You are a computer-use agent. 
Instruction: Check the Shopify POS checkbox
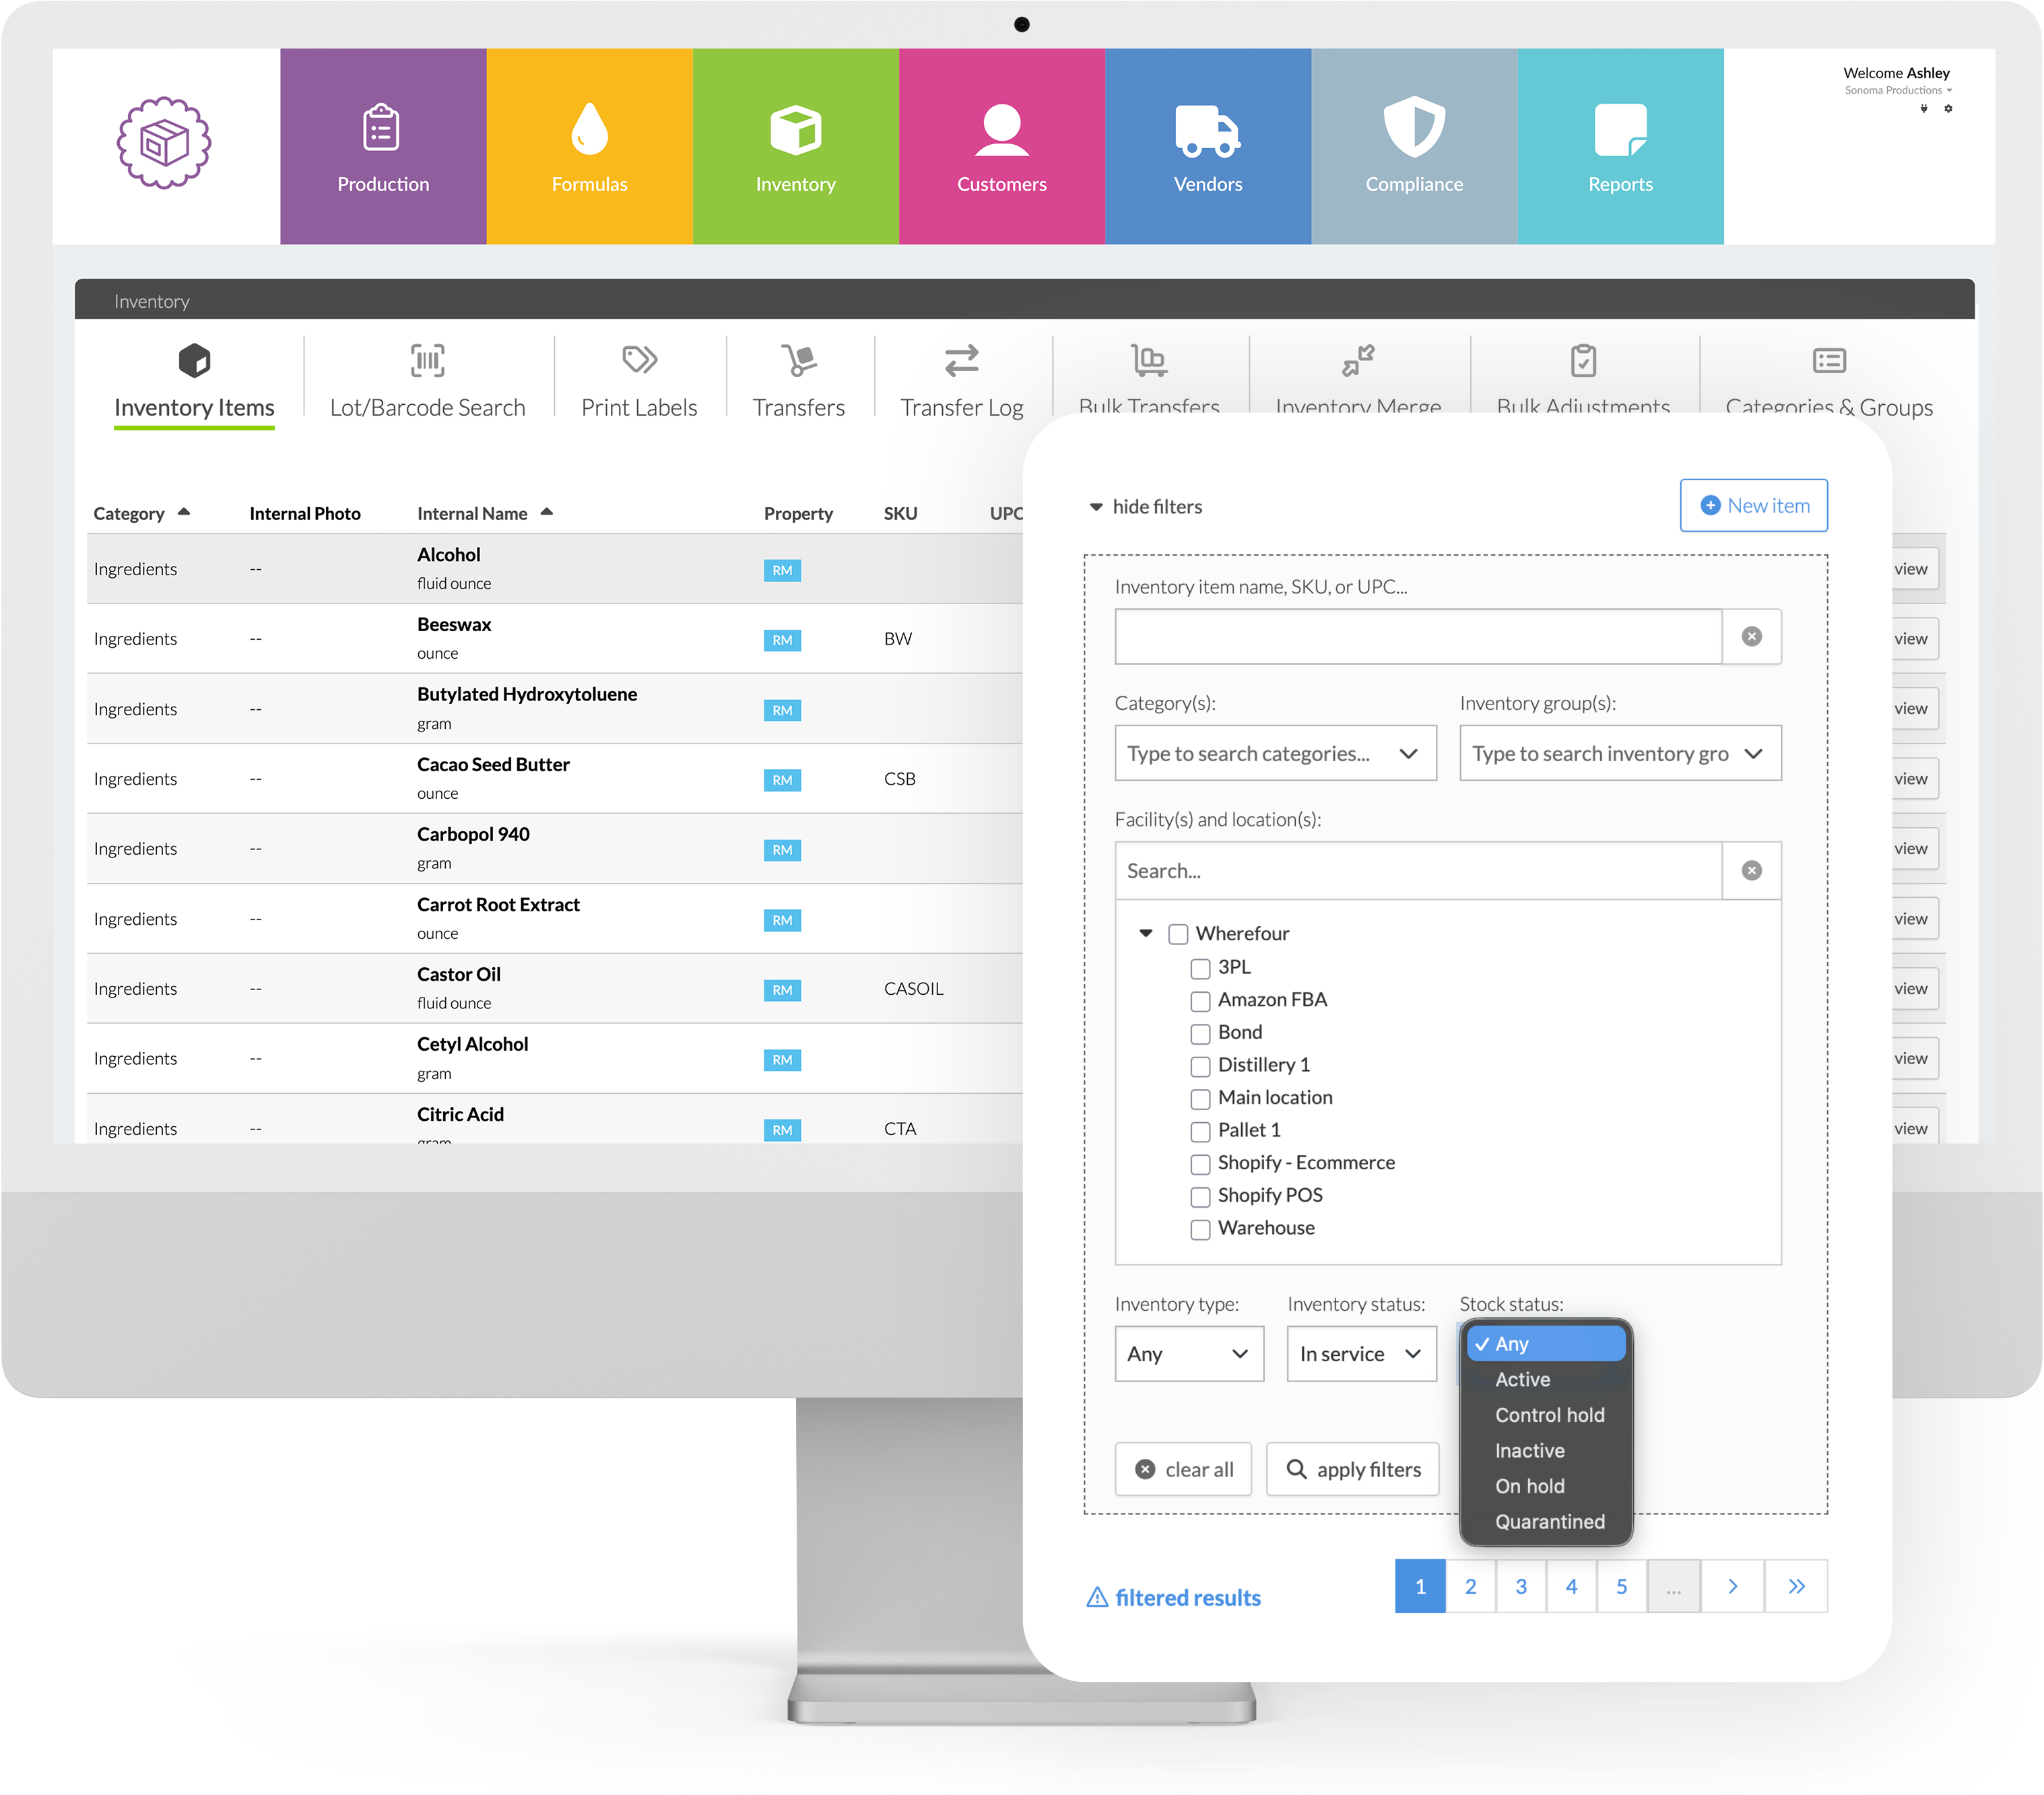(1200, 1196)
